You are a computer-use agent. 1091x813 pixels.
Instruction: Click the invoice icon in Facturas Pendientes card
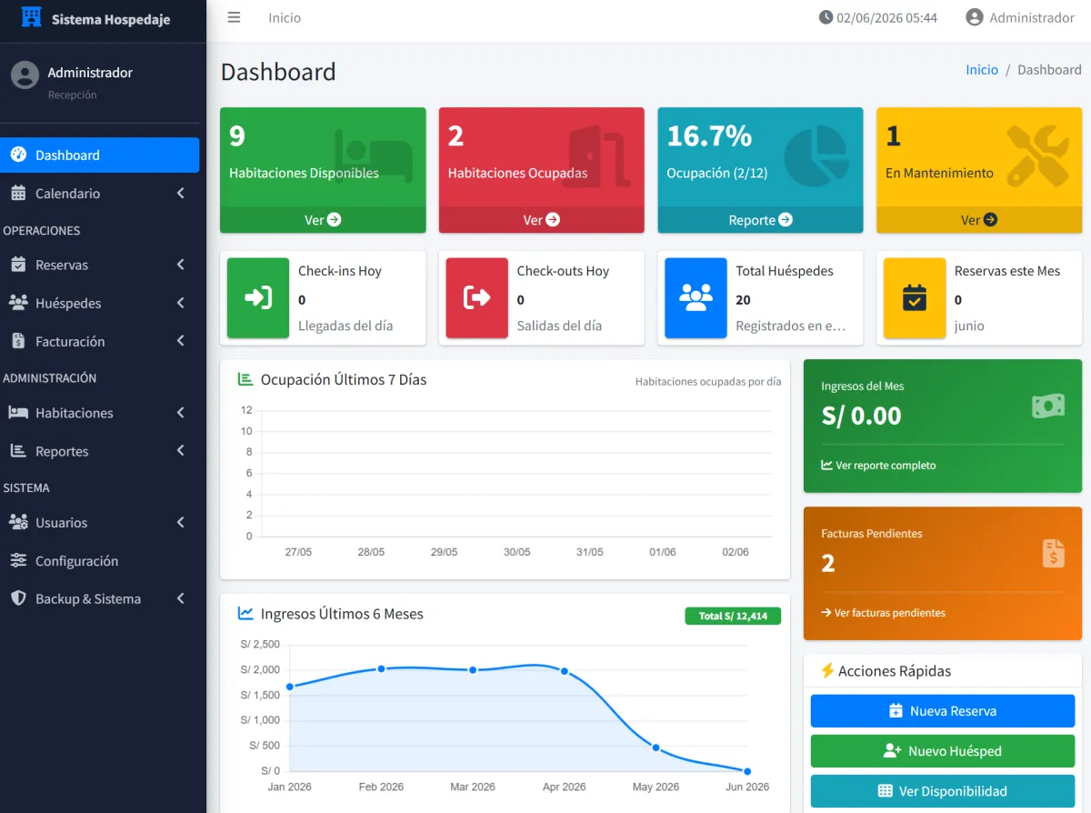pos(1053,553)
